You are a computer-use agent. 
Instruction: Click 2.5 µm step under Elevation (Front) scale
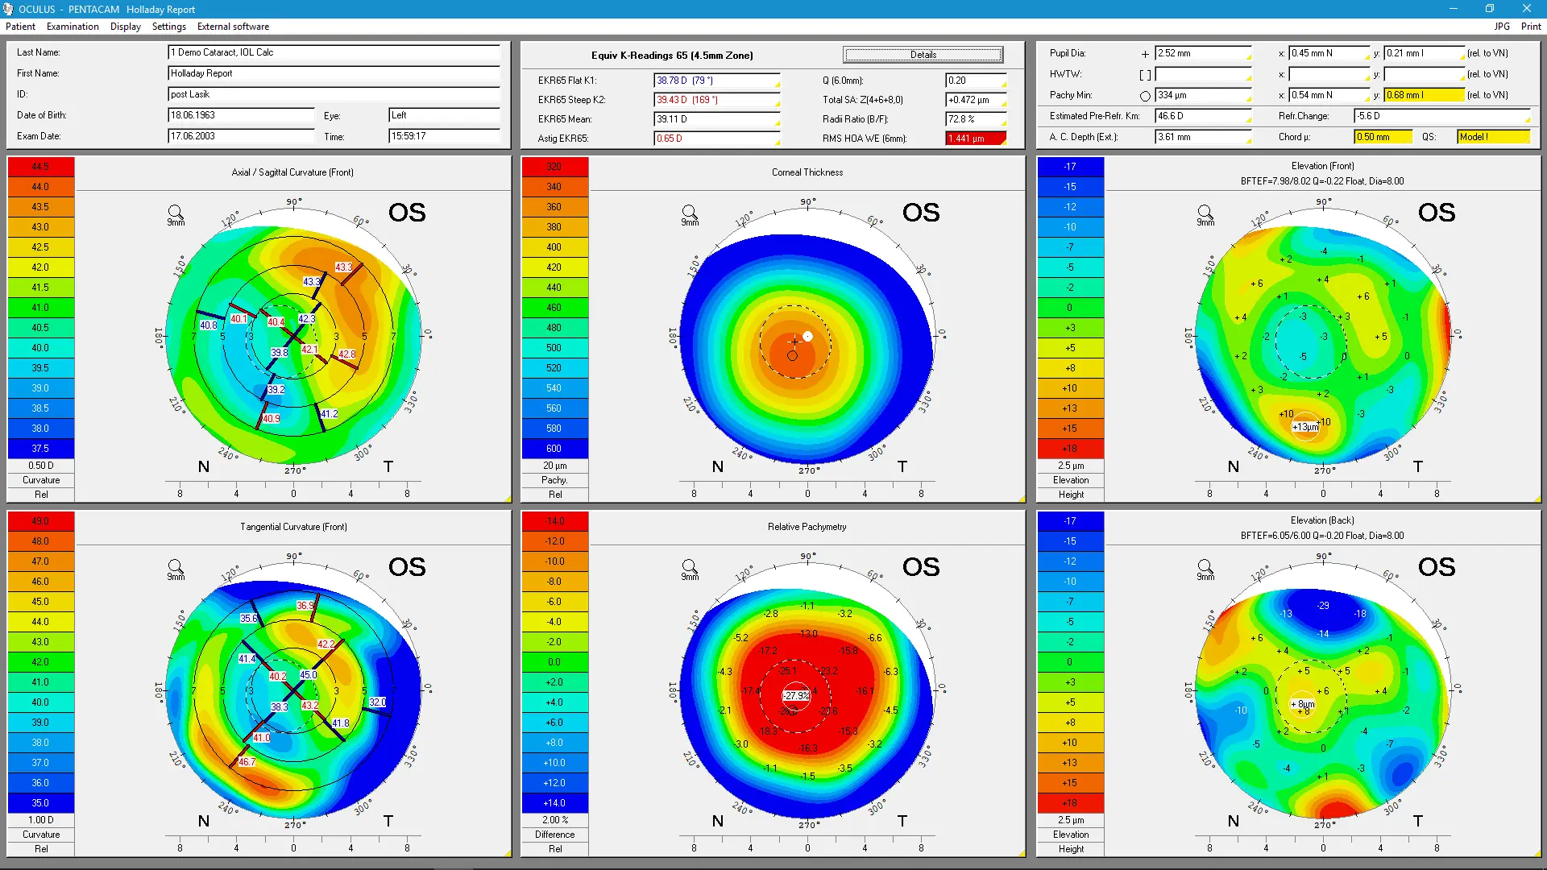(1070, 466)
